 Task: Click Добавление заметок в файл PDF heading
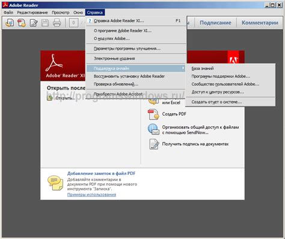pos(101,173)
